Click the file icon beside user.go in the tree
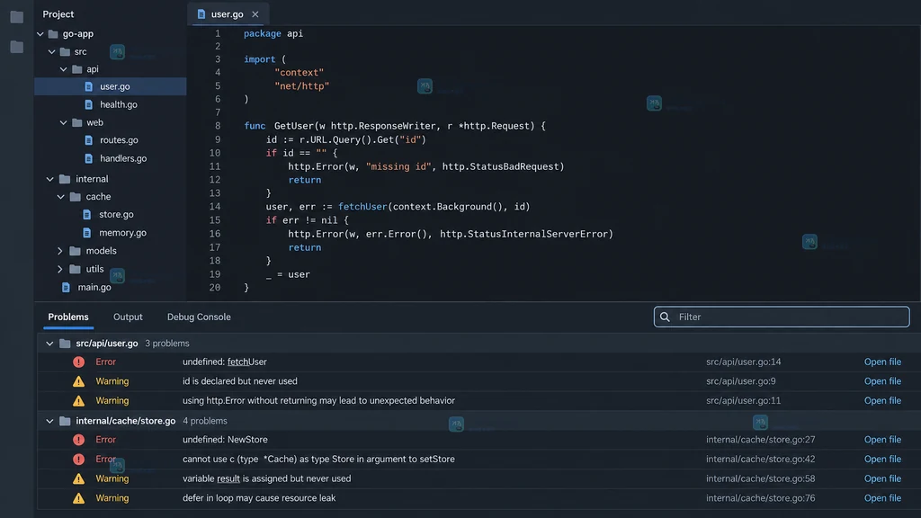 (x=89, y=86)
